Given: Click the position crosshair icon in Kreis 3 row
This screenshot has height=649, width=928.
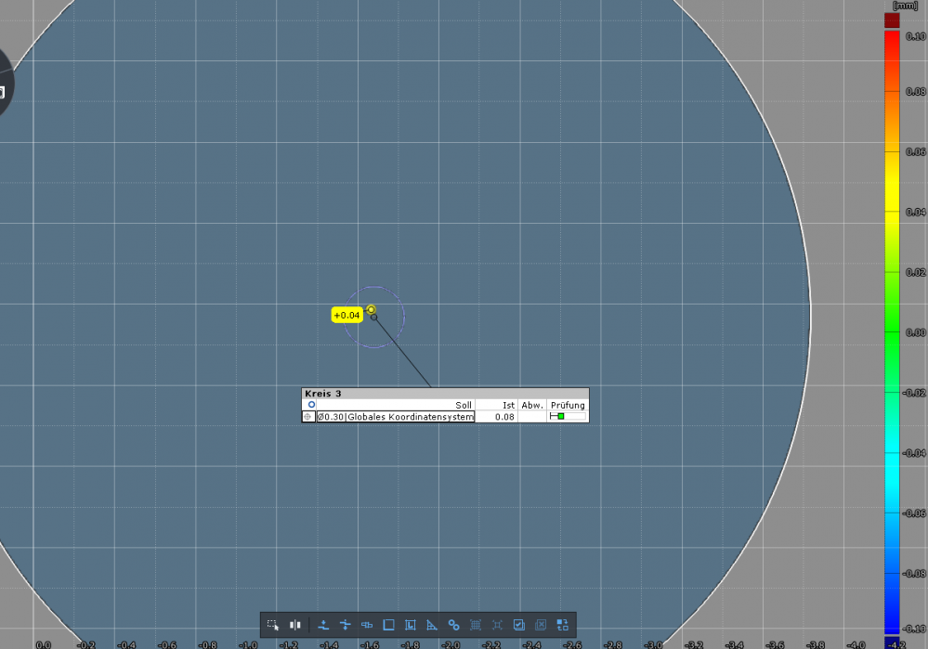Looking at the screenshot, I should [307, 417].
